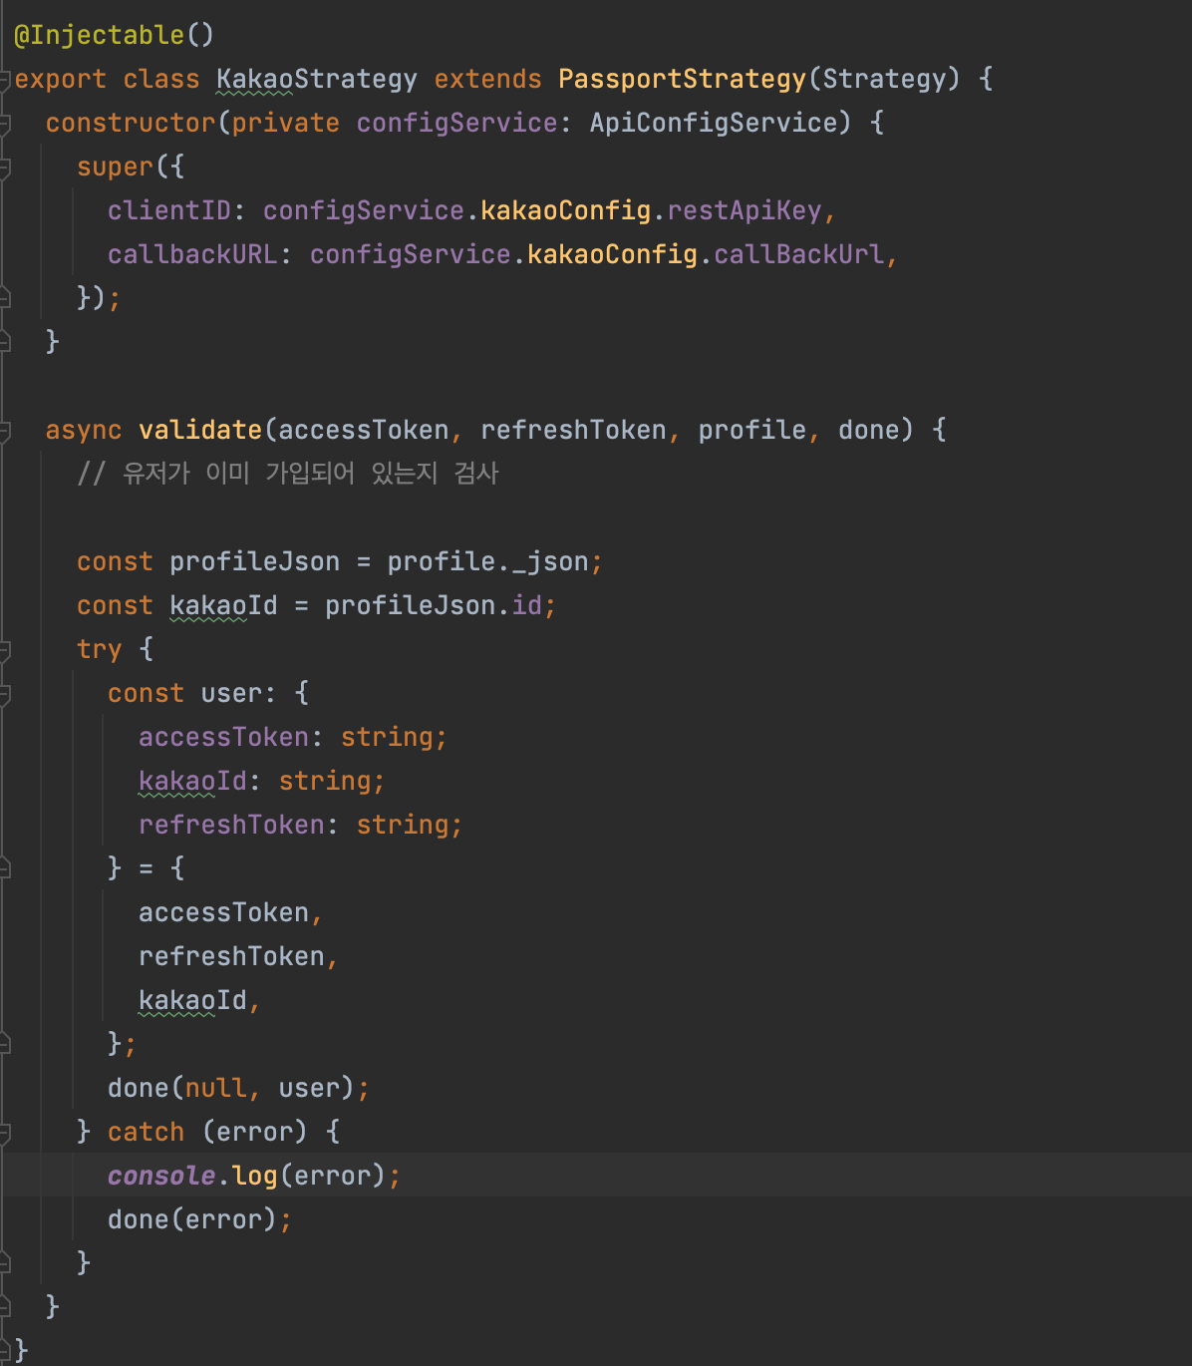1192x1366 pixels.
Task: Click 'accessToken,' in the object literal
Action: [230, 912]
